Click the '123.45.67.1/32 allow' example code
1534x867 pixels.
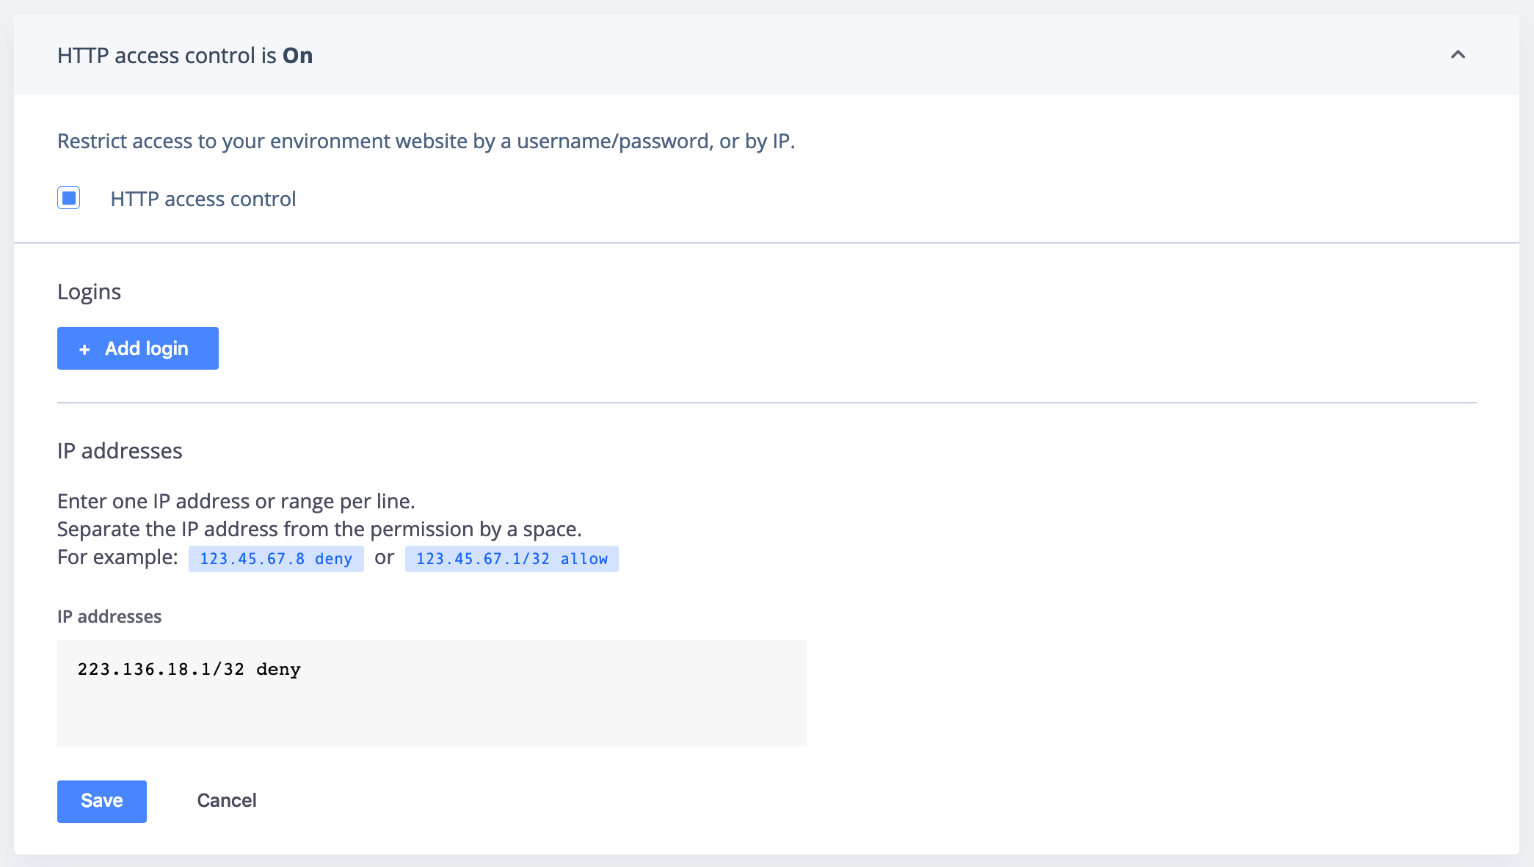[x=512, y=559]
